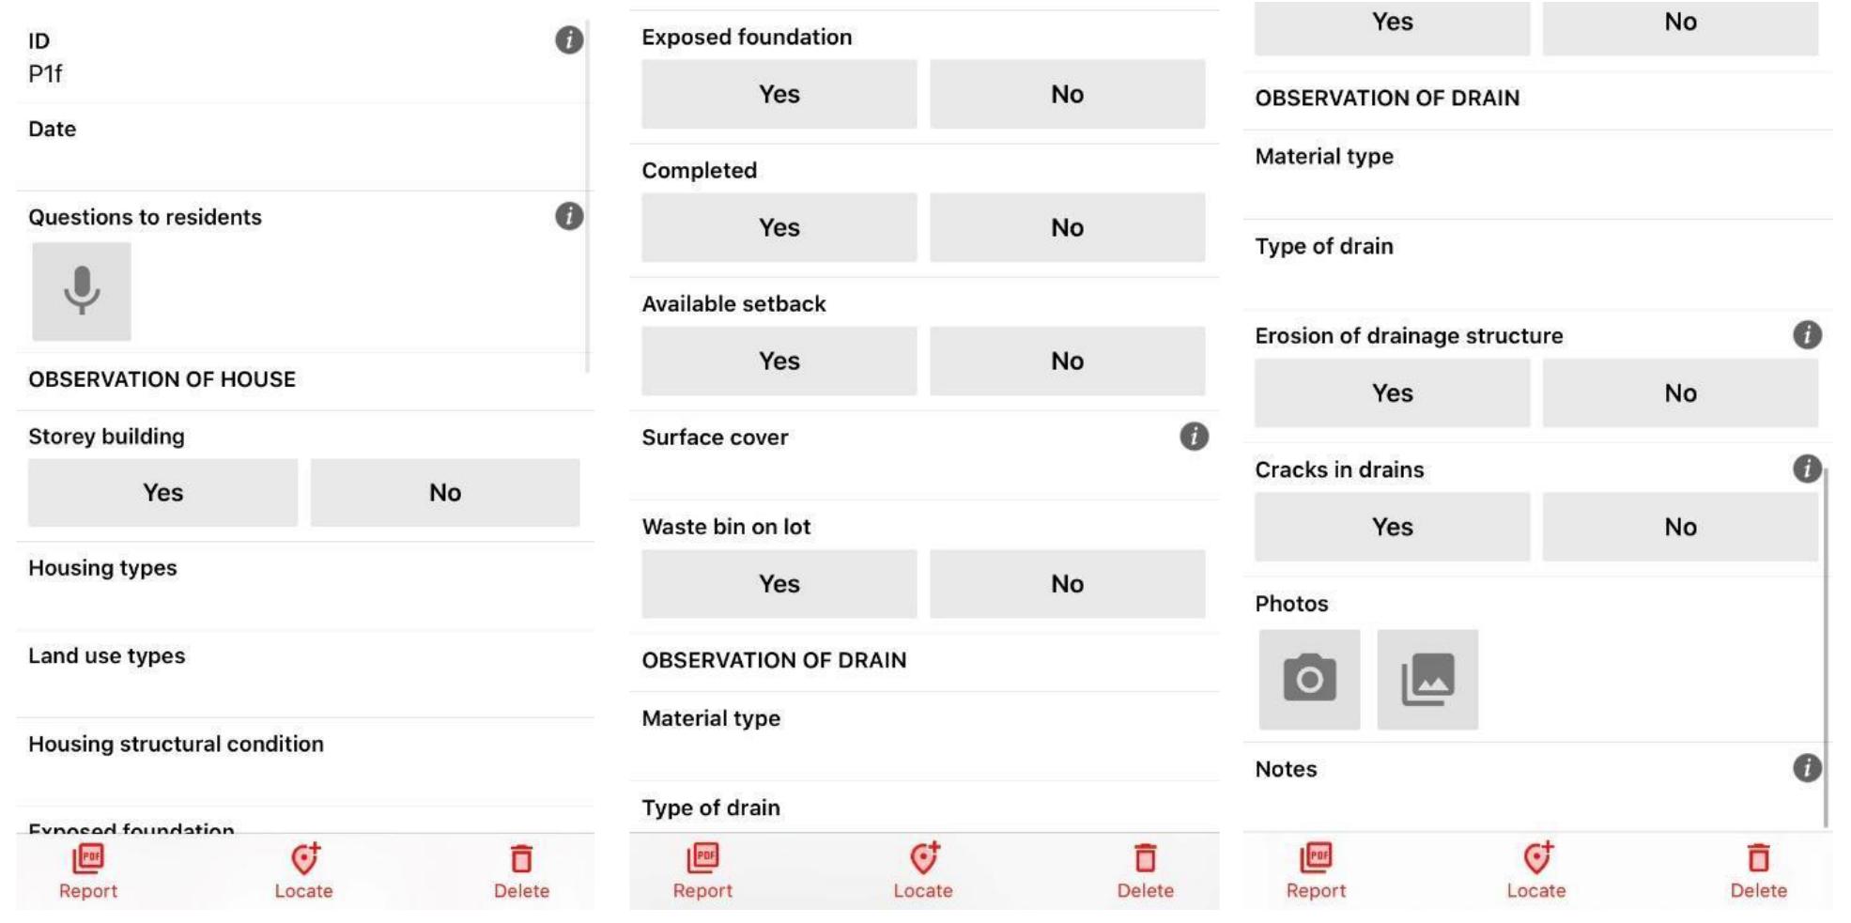Image resolution: width=1851 pixels, height=923 pixels.
Task: Click the Locate pin icon in the toolbar
Action: pyautogui.click(x=302, y=857)
